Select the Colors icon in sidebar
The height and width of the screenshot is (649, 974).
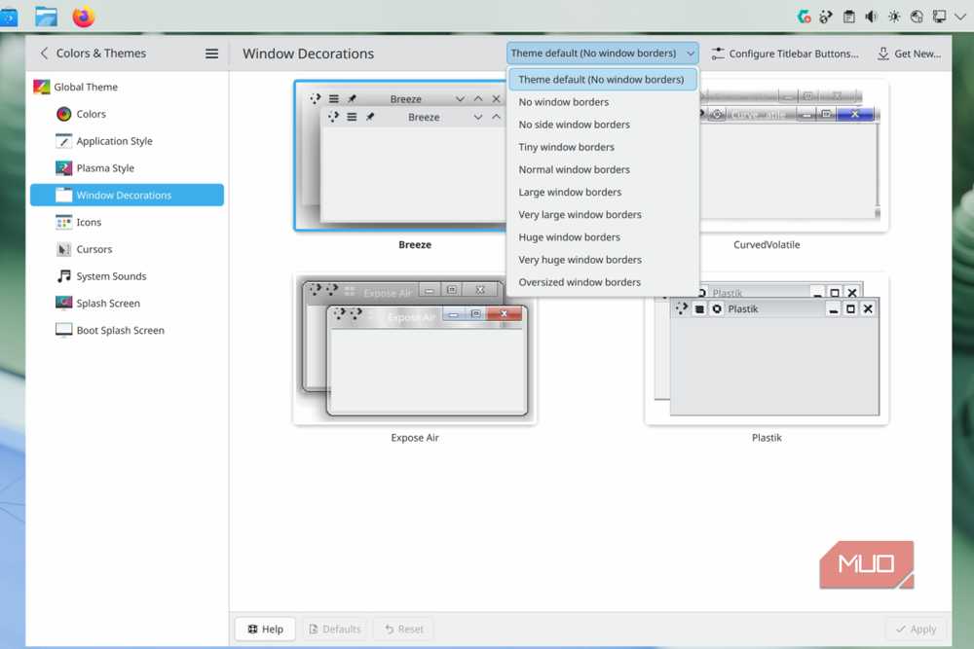[64, 114]
